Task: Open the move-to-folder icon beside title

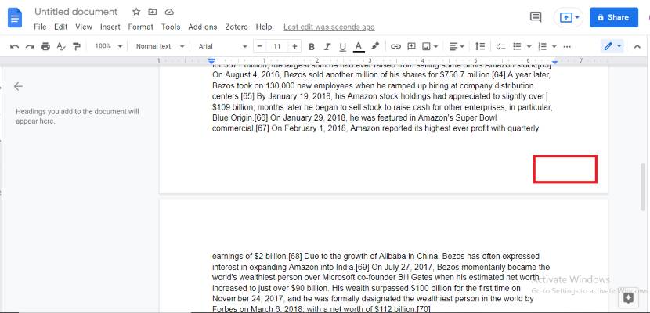Action: pyautogui.click(x=153, y=12)
